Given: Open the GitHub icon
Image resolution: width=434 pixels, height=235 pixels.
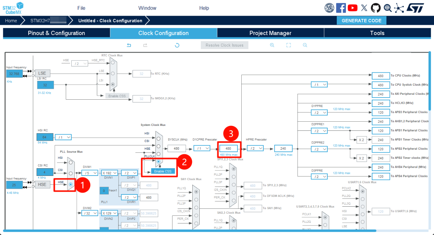Looking at the screenshot, I should click(376, 8).
